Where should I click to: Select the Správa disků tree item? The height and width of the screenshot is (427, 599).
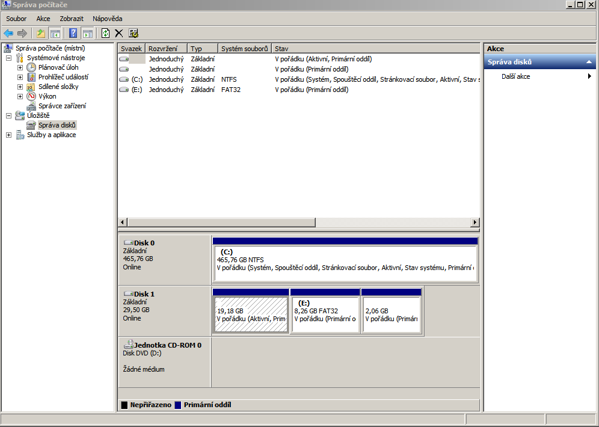pyautogui.click(x=57, y=125)
